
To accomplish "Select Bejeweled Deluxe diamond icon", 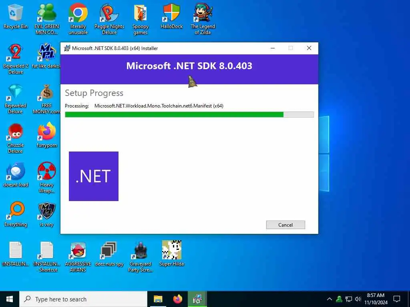I will pos(16,99).
